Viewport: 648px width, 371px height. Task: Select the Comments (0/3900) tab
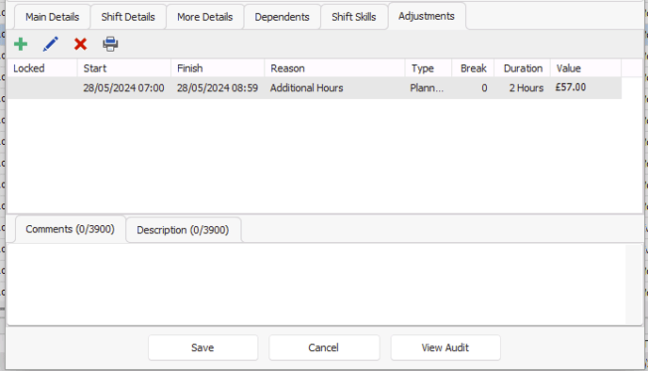(71, 229)
